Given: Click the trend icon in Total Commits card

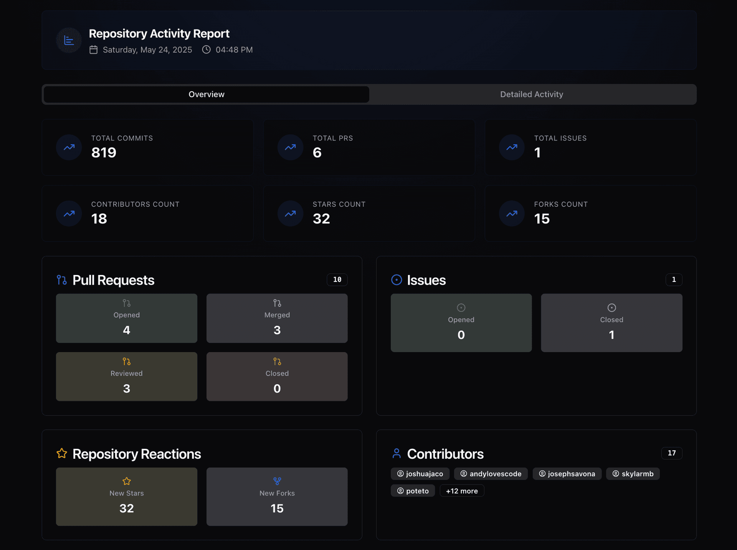Looking at the screenshot, I should click(69, 147).
